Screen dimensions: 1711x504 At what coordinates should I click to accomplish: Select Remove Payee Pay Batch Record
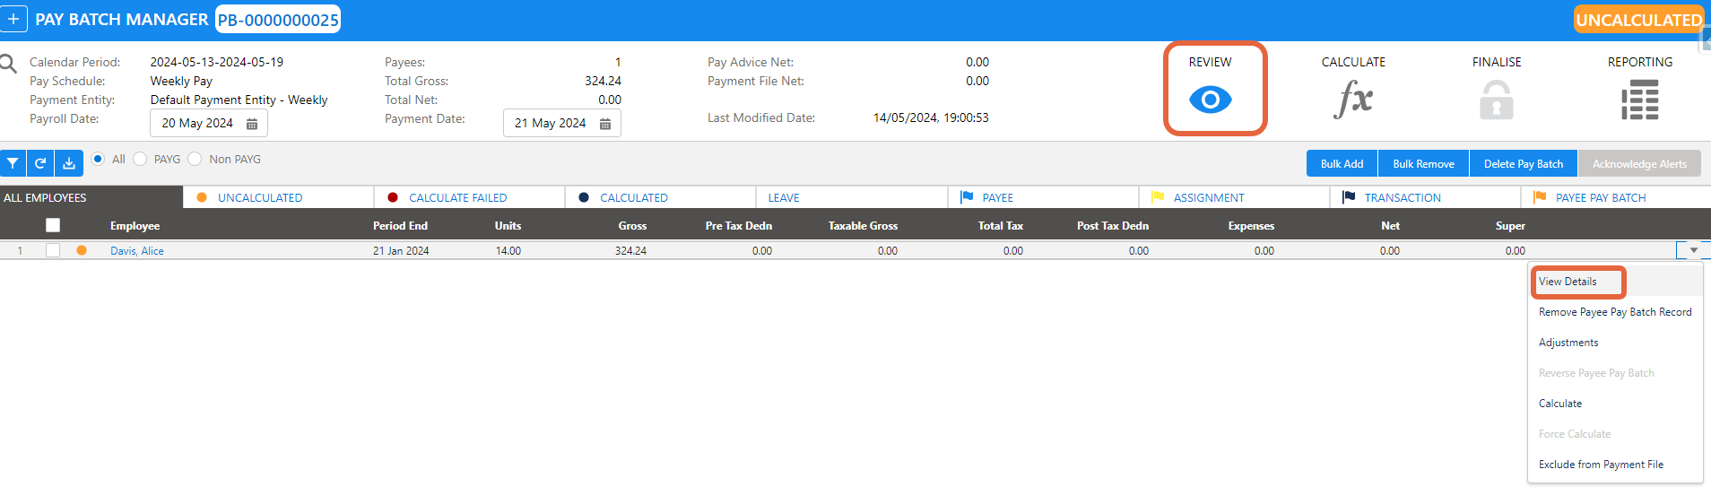point(1614,312)
